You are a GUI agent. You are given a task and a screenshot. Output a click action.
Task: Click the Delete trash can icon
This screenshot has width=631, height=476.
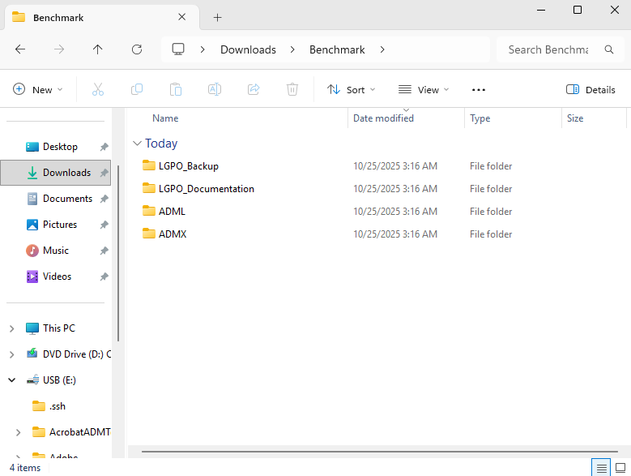292,90
